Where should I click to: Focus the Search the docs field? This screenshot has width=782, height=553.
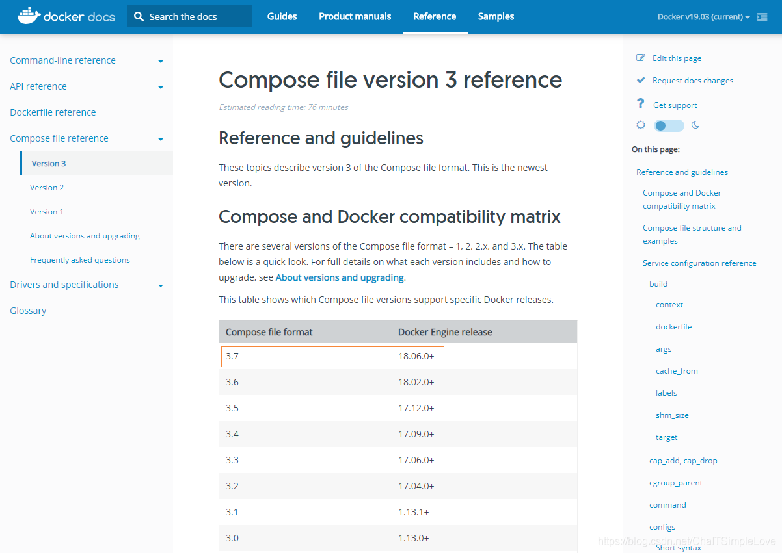[189, 16]
